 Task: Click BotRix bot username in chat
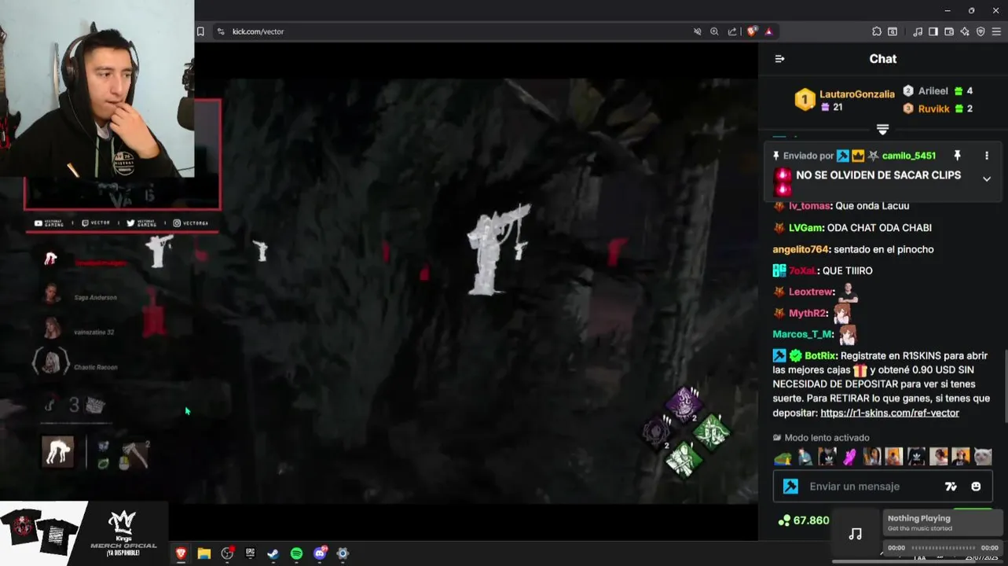pyautogui.click(x=820, y=356)
